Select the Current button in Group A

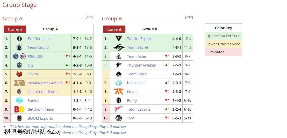click(x=15, y=29)
